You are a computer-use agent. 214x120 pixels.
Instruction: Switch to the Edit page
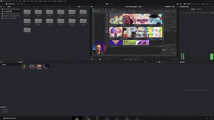[97, 118]
